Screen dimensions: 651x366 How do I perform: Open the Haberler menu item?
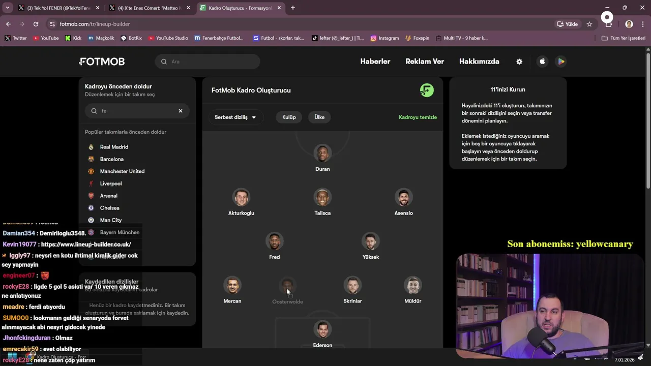375,62
